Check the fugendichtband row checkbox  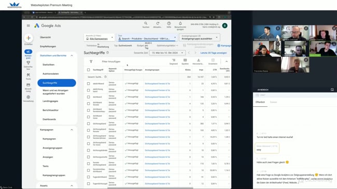coord(88,177)
